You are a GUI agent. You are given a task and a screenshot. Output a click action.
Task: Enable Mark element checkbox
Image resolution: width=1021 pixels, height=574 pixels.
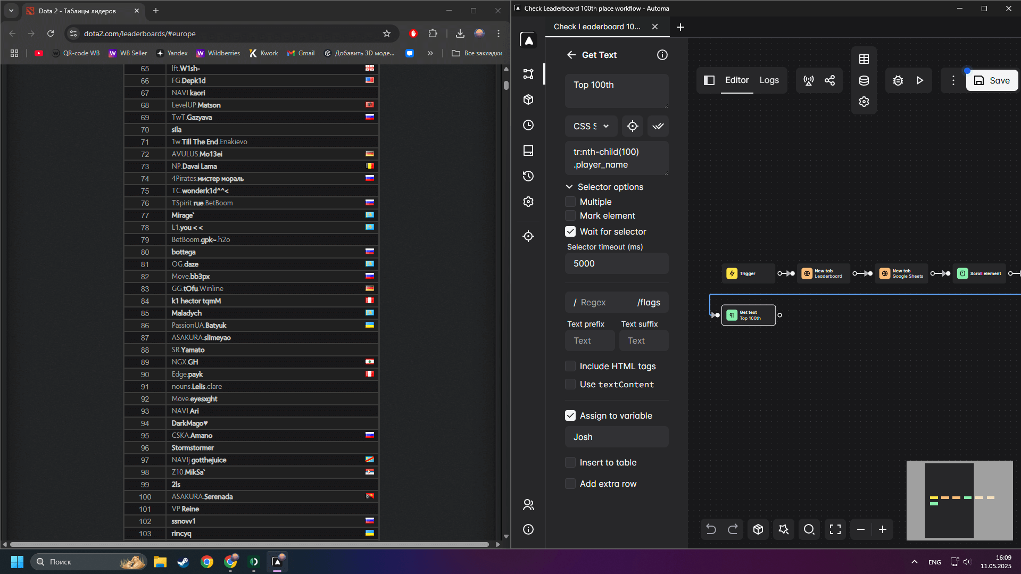click(570, 215)
